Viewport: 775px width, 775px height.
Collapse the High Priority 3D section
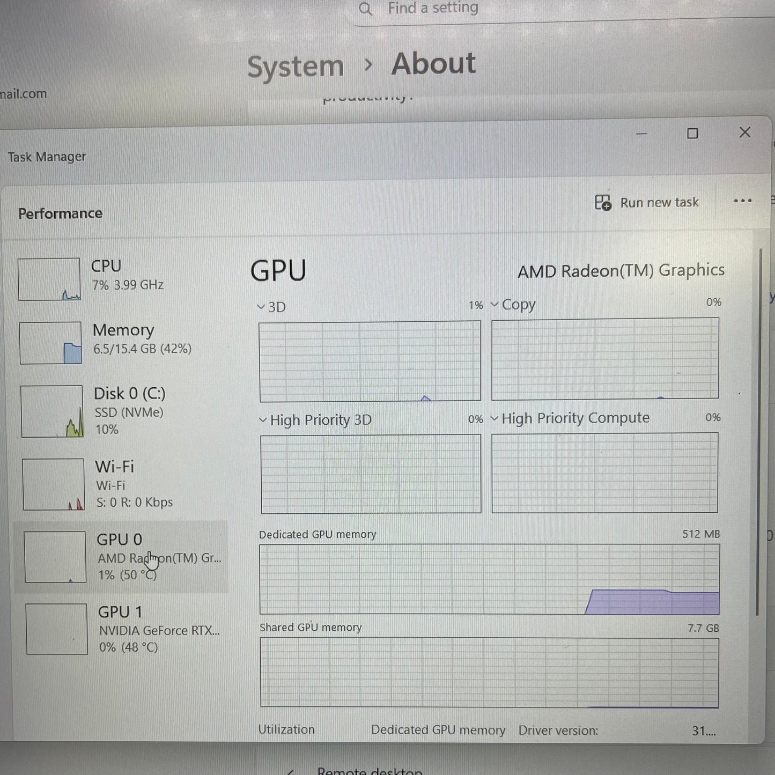(x=262, y=420)
